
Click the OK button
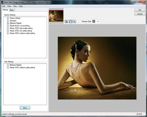point(140,10)
